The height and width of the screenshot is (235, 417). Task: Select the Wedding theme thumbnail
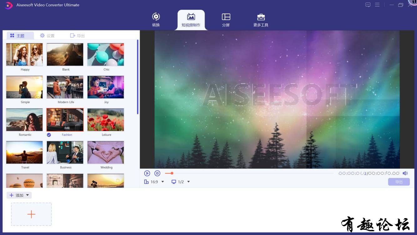(x=106, y=152)
